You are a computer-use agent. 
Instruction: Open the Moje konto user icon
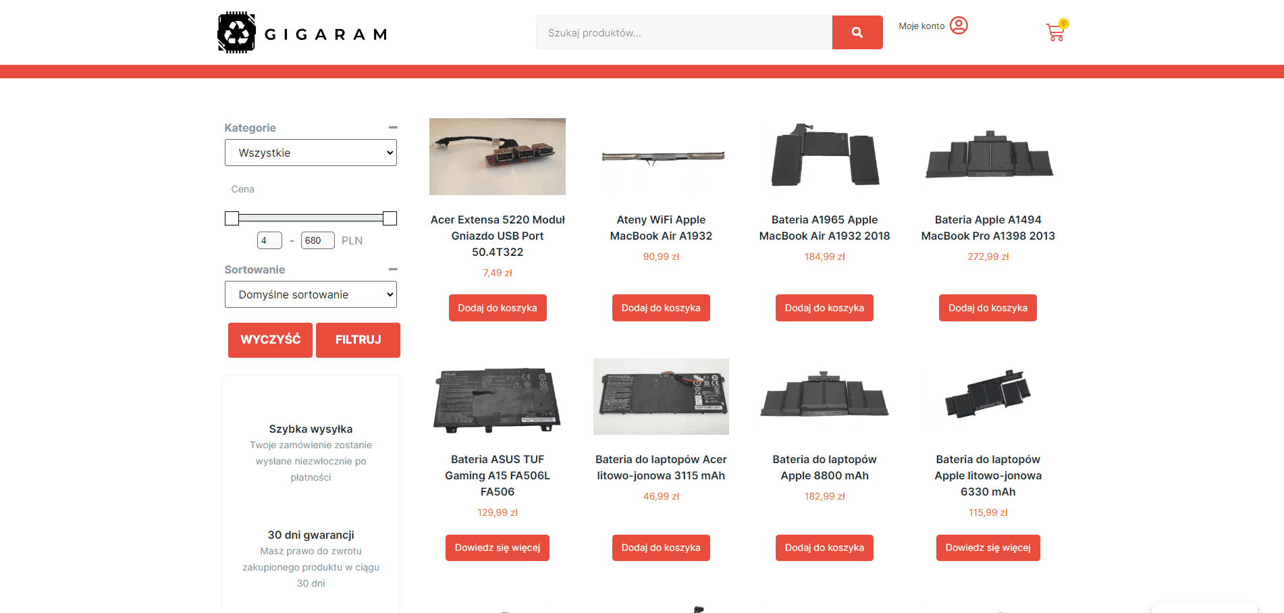[959, 26]
